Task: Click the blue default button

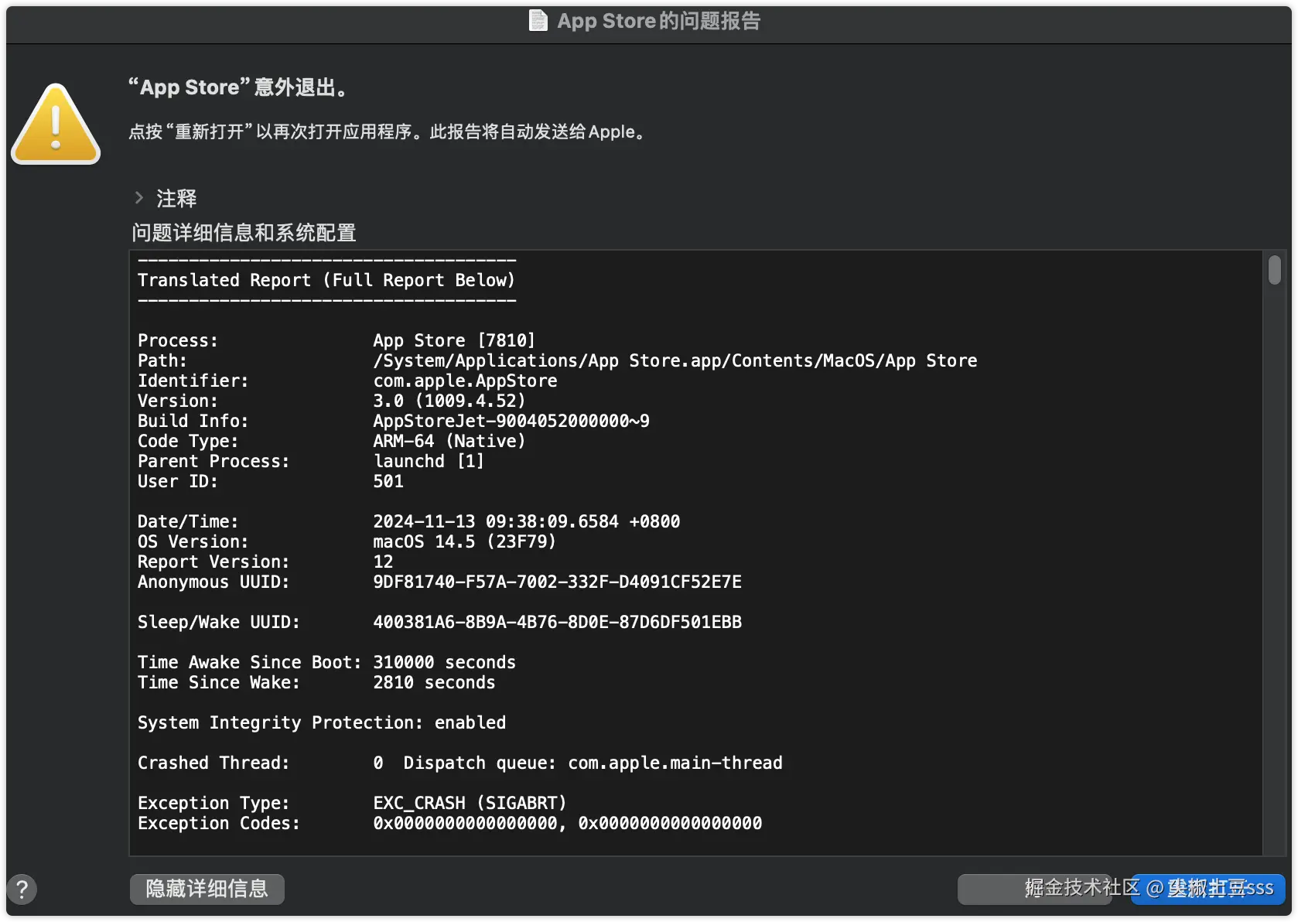Action: 1207,889
